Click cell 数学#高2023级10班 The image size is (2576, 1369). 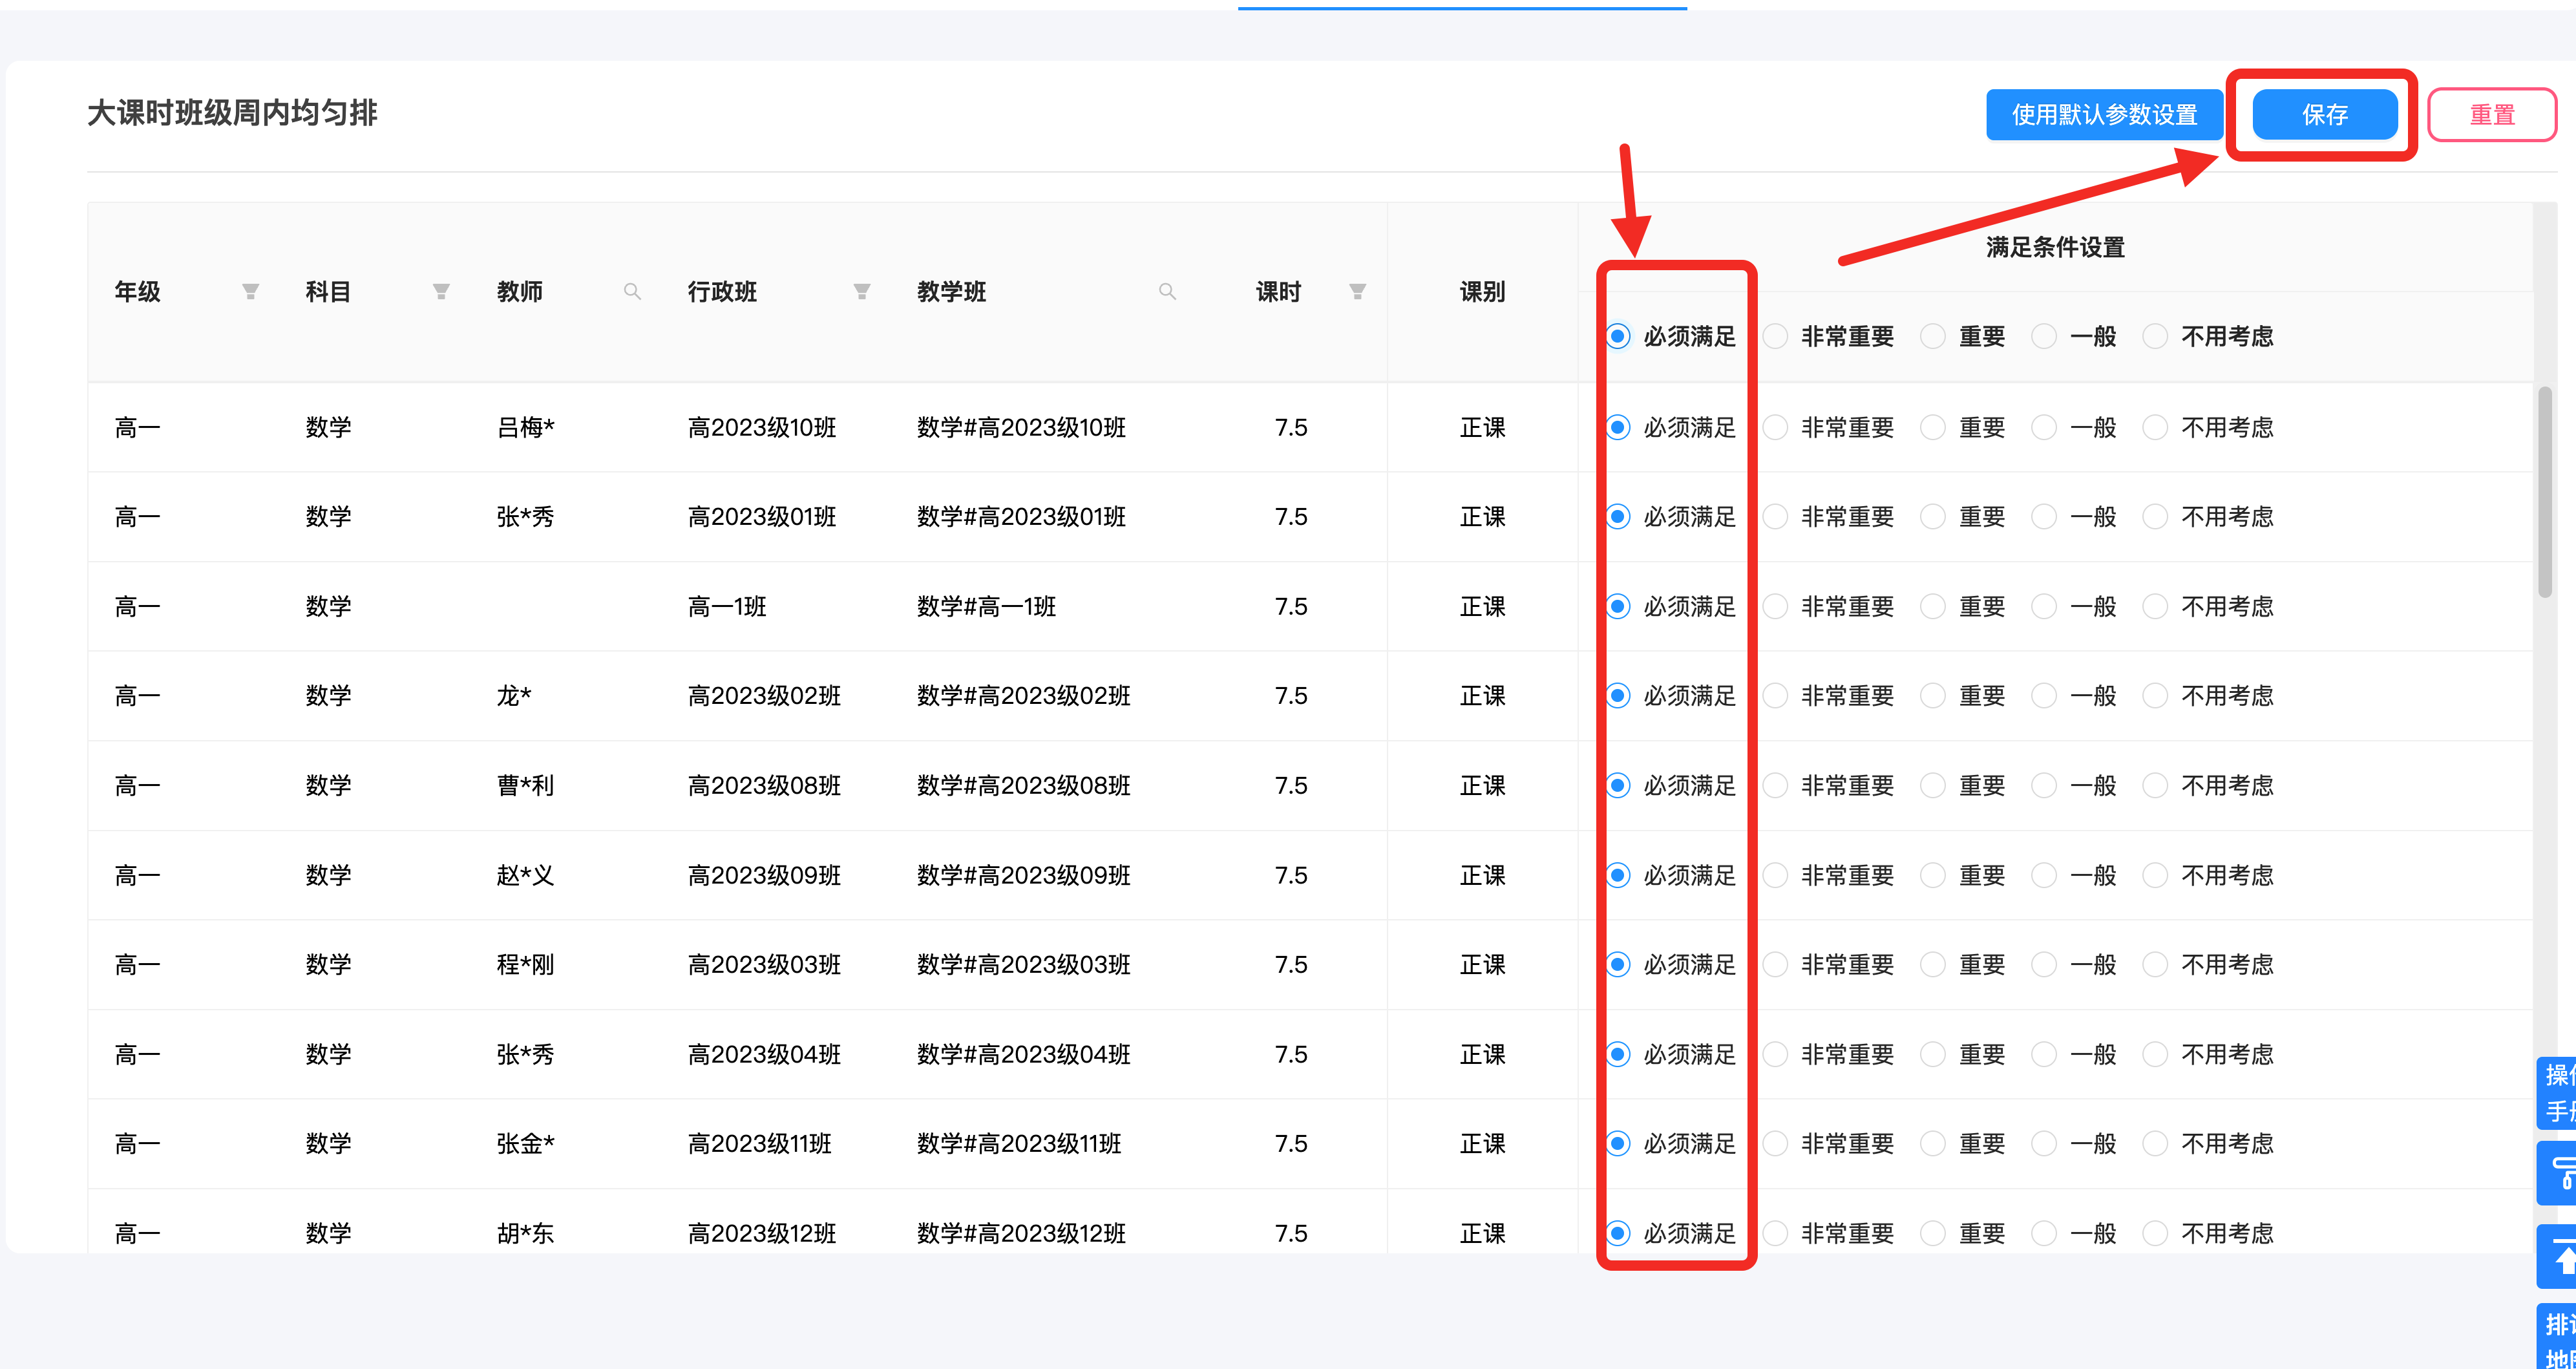[x=1021, y=427]
